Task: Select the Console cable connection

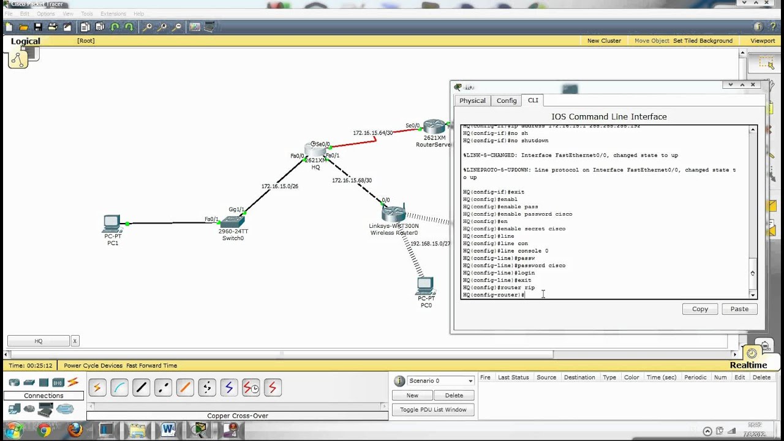Action: 119,387
